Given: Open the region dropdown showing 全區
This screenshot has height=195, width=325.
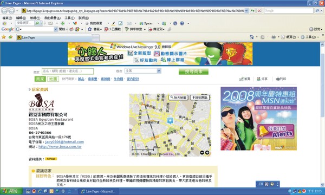Looking at the screenshot, I should coord(143,71).
